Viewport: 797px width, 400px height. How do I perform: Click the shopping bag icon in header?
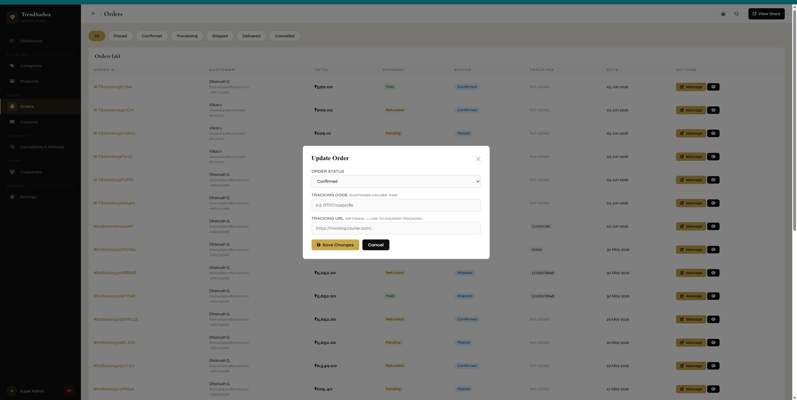pyautogui.click(x=723, y=13)
